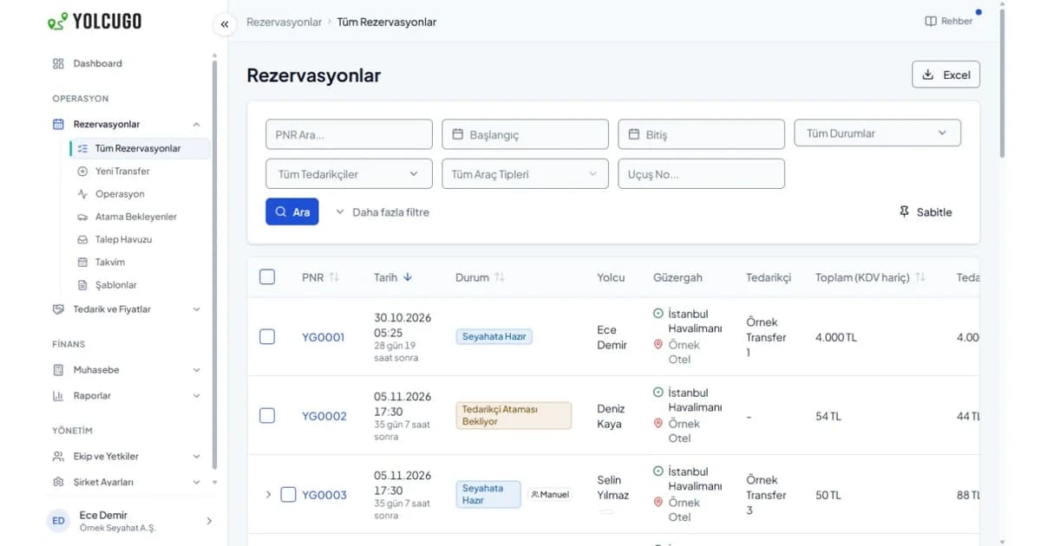Open Tüm Tedarikçiler dropdown
Viewport: 1041px width, 546px height.
pos(349,174)
